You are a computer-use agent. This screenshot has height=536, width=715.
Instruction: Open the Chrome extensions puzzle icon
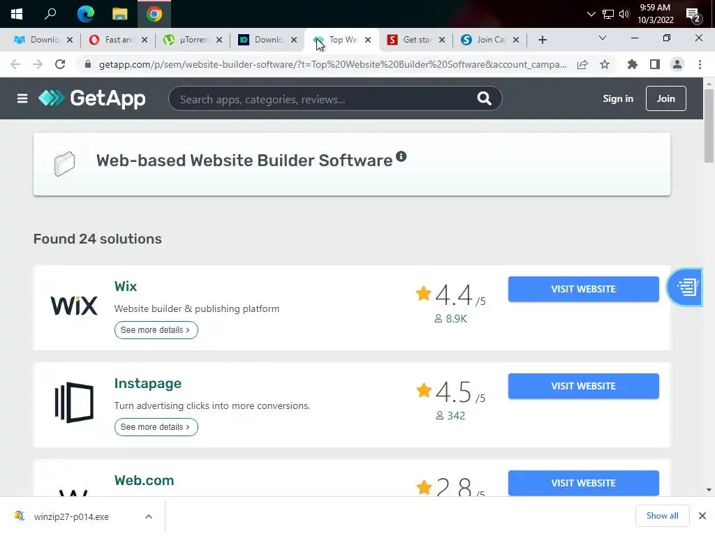633,64
